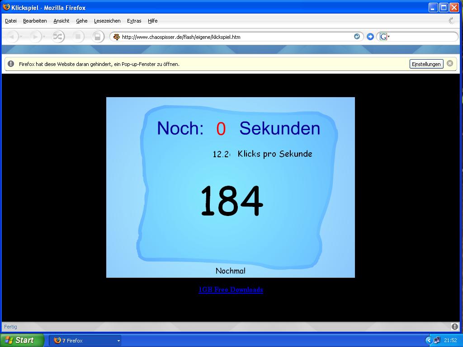Click the Go arrow beside the address bar

[x=370, y=37]
